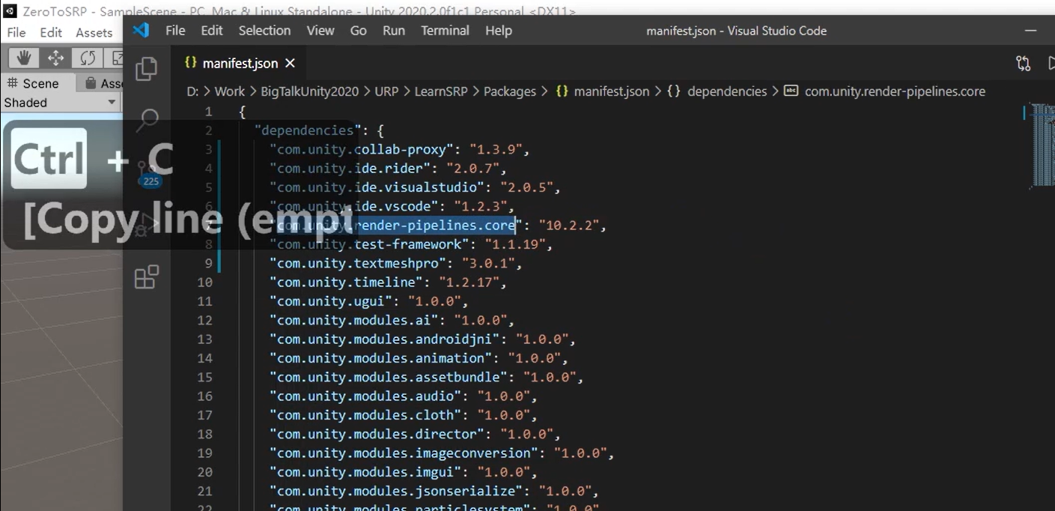Click com.unity.render-pipelines.core breadcrumb
Screen dimensions: 1055x511
886,91
